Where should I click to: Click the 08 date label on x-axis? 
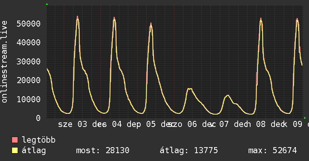261,124
